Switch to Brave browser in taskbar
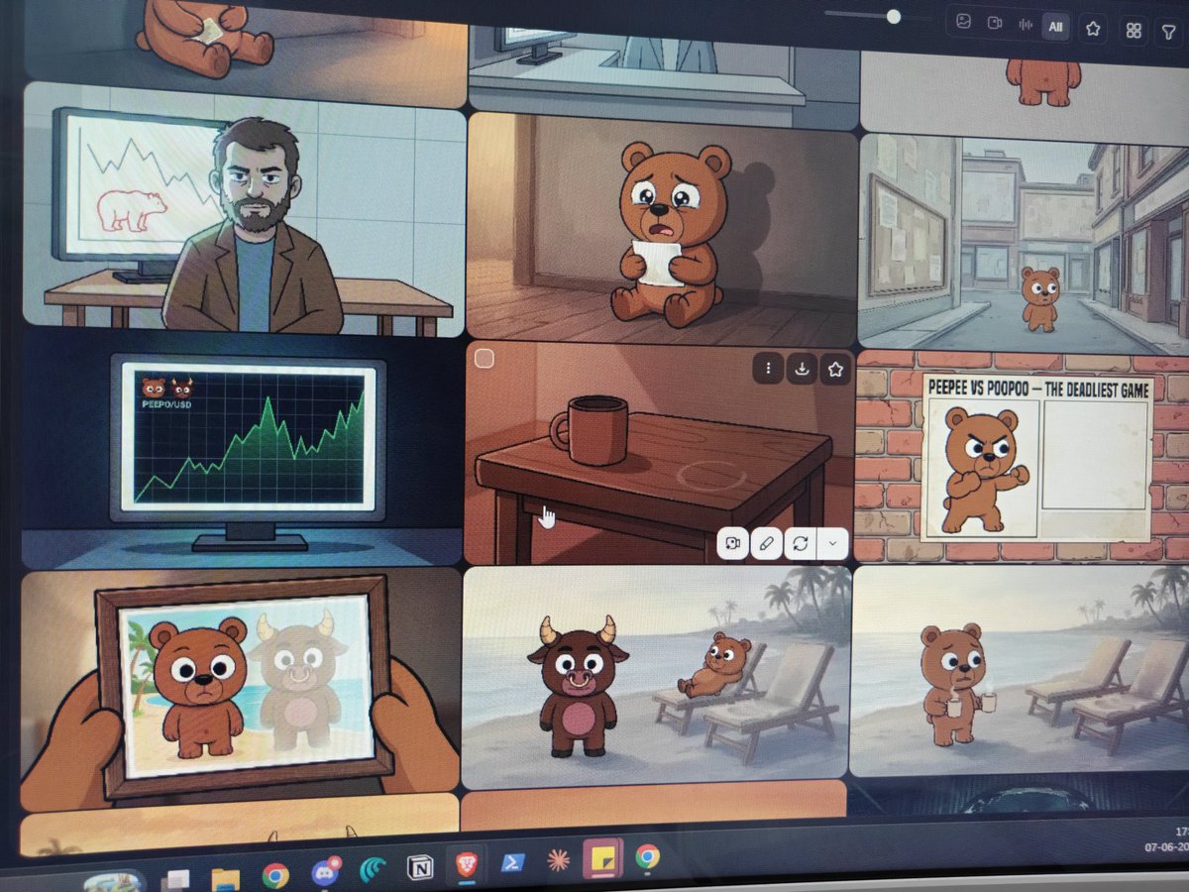1189x892 pixels. point(467,866)
